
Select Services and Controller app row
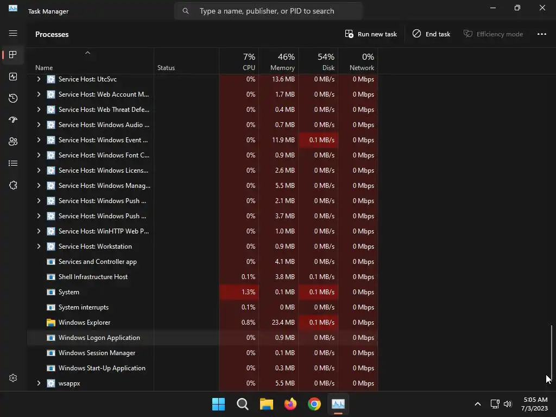(x=203, y=262)
